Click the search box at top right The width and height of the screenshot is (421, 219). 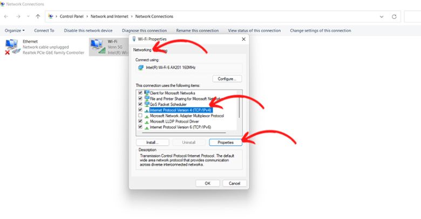[412, 17]
